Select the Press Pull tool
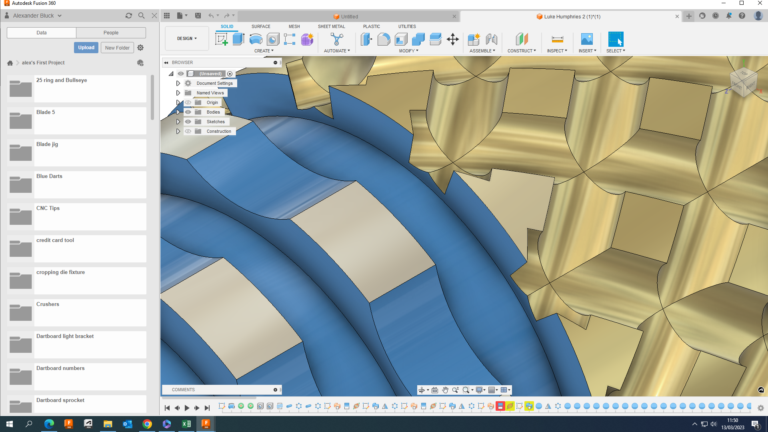This screenshot has width=768, height=432. point(366,39)
